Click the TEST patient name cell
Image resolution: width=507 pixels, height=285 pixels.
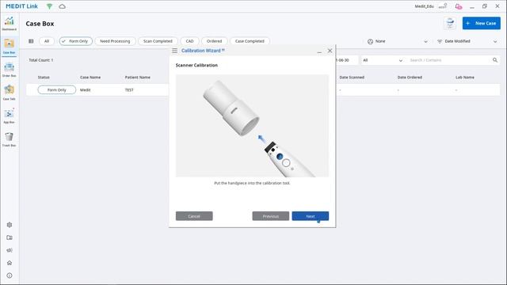(x=129, y=89)
